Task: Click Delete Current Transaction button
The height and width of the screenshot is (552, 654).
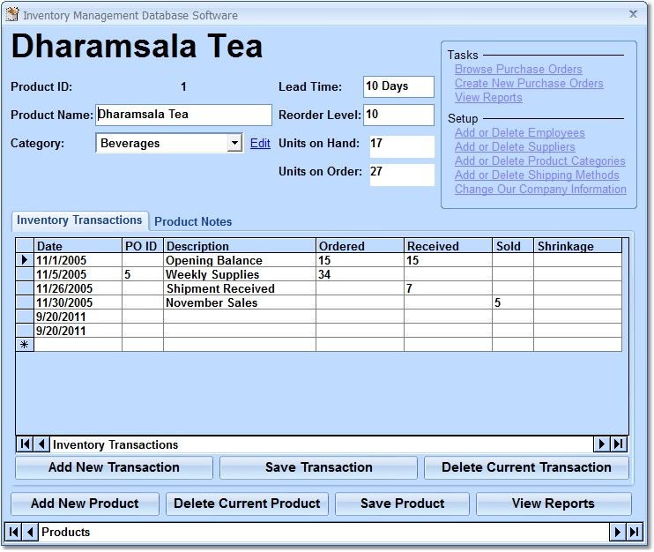Action: (x=526, y=467)
